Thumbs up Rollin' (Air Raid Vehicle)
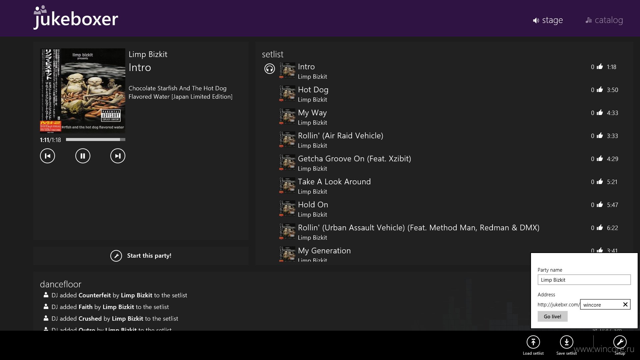 pos(600,136)
